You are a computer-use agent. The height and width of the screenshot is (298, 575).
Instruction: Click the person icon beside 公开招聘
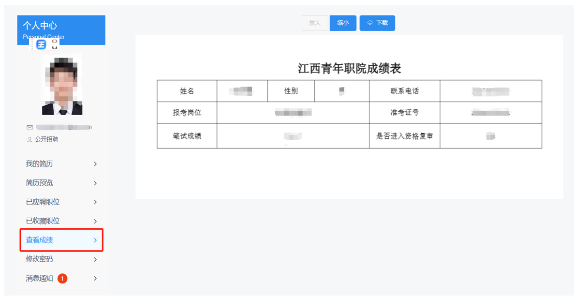[x=29, y=139]
